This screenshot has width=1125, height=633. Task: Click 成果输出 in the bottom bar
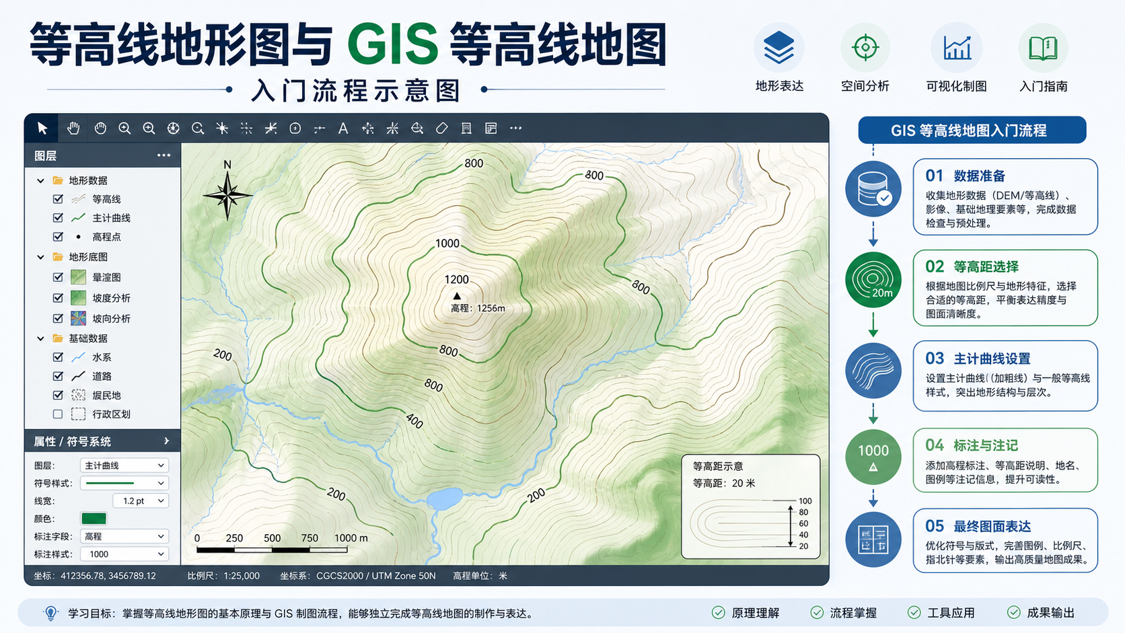pyautogui.click(x=1041, y=613)
